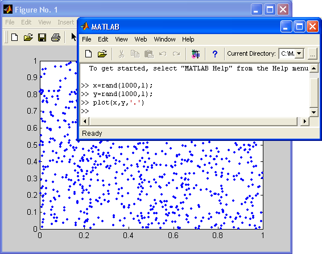Open Current Directory dropdown list
322x254 pixels.
tap(299, 53)
